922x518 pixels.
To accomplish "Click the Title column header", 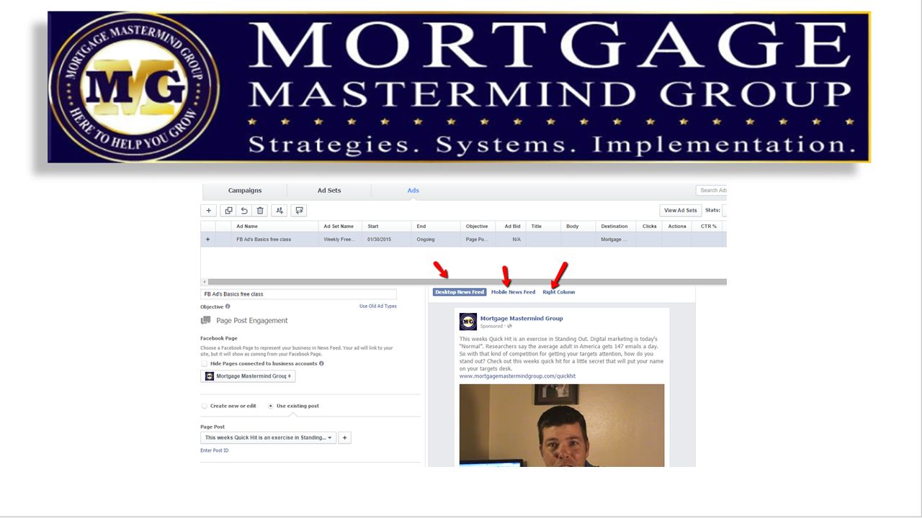I will pos(543,227).
